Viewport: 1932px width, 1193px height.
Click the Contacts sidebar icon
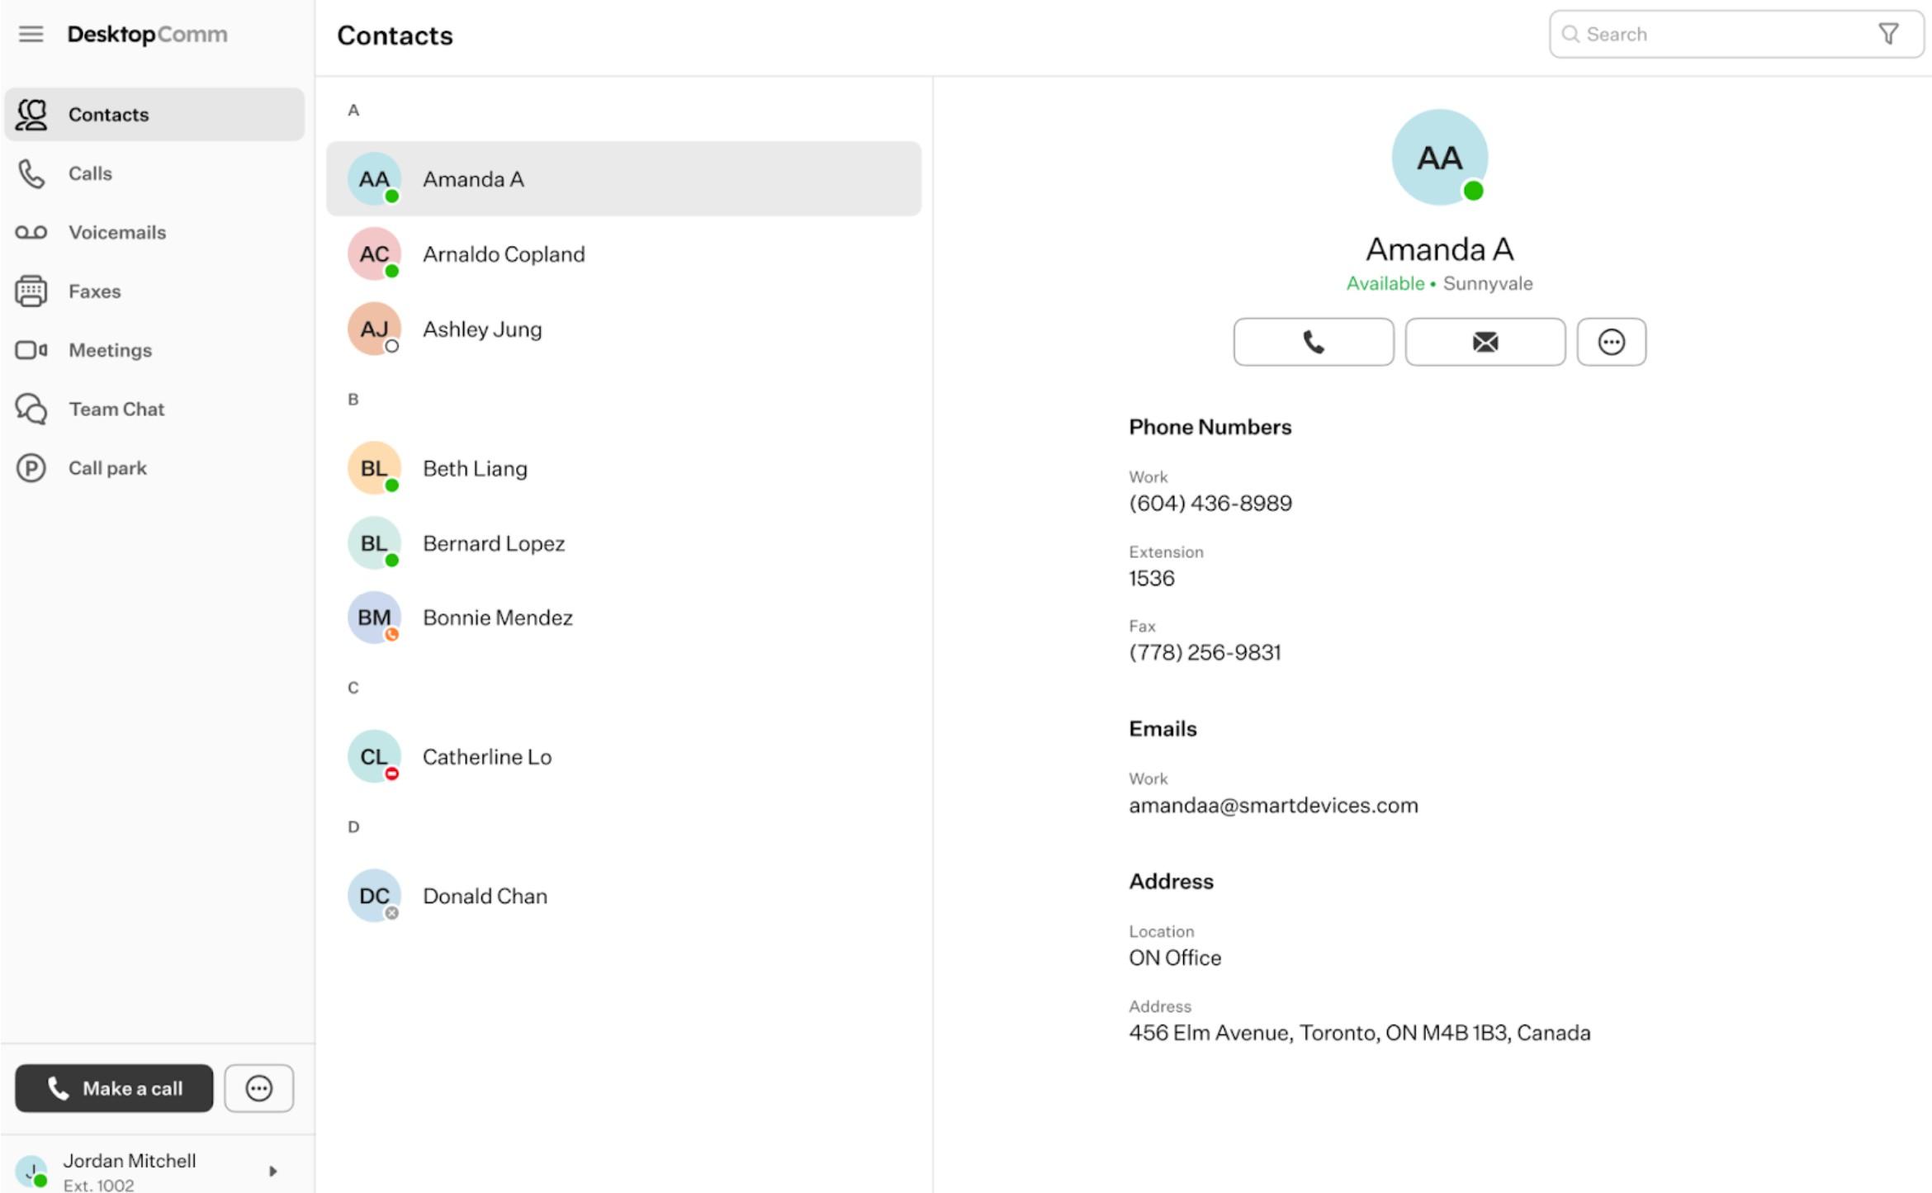(x=32, y=115)
